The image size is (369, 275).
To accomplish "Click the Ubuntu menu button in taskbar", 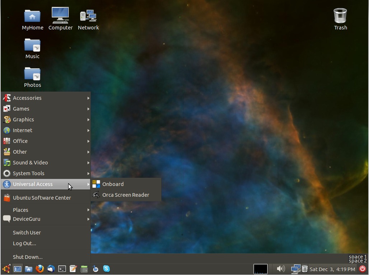I will coord(6,269).
